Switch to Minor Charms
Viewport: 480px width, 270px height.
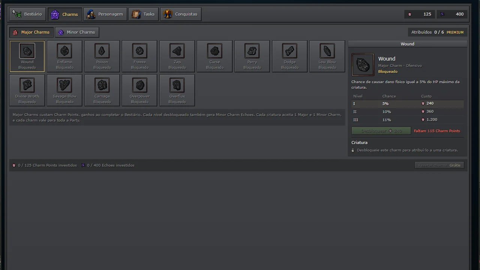pos(77,32)
